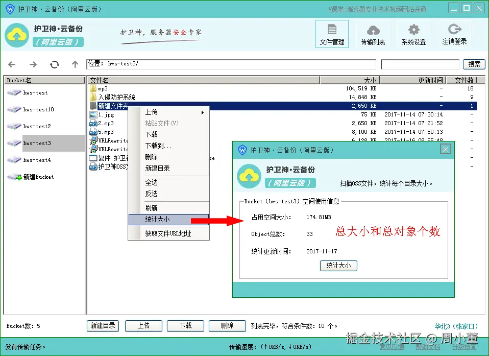
Task: Open 系统设置 (System Settings) gear icon
Action: (x=413, y=33)
